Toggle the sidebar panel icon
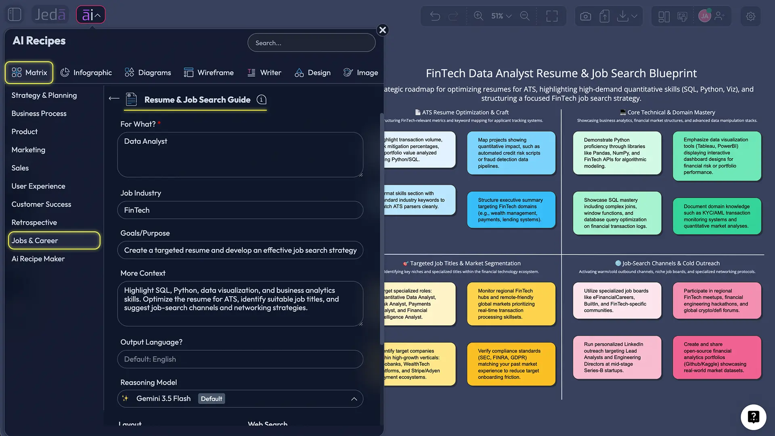 click(x=15, y=15)
